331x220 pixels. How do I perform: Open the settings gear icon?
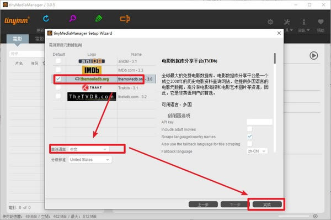point(270,22)
